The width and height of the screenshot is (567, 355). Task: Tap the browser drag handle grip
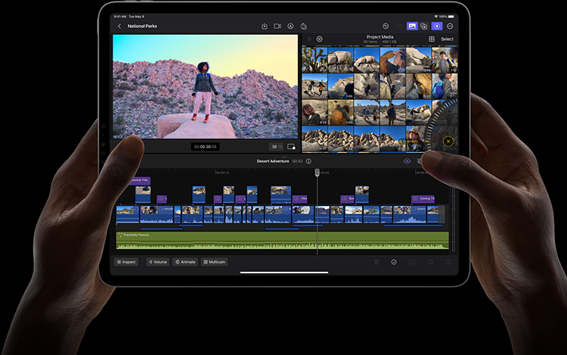(x=309, y=39)
